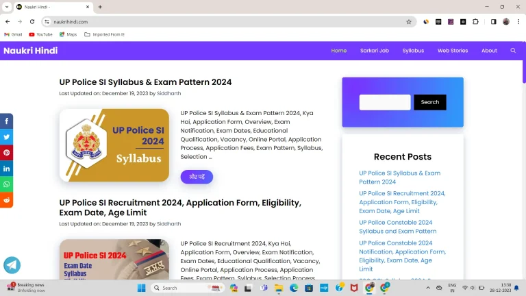Open the site search magnifier in the navbar
This screenshot has height=296, width=526.
click(x=513, y=51)
